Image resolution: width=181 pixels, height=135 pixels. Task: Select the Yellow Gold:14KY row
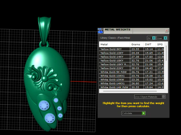[x=132, y=57]
